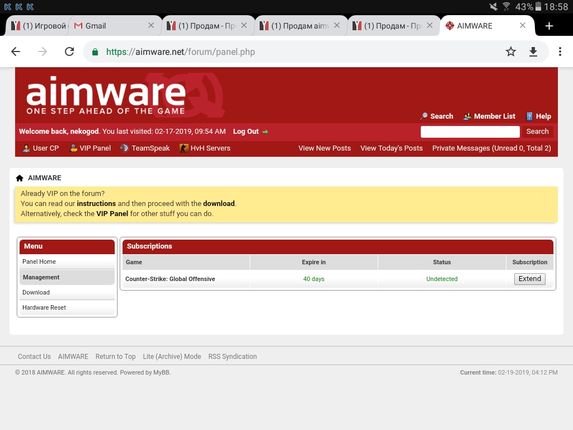
Task: Close the Gmail tab
Action: [x=151, y=26]
